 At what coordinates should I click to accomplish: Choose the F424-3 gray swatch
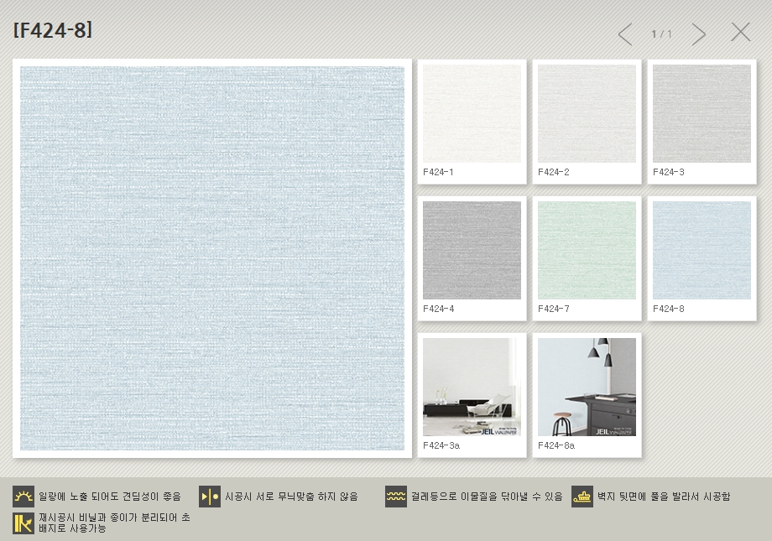702,114
